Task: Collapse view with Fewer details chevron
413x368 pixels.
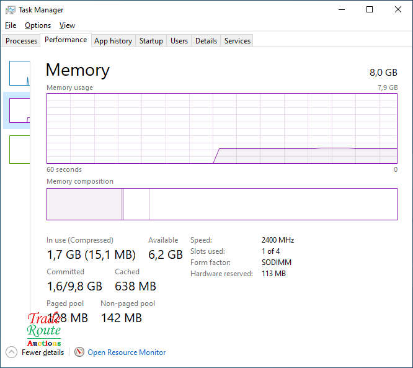Action: coord(11,352)
